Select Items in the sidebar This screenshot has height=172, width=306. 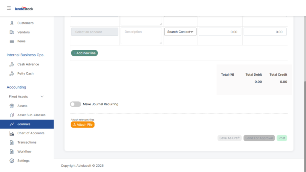21,41
